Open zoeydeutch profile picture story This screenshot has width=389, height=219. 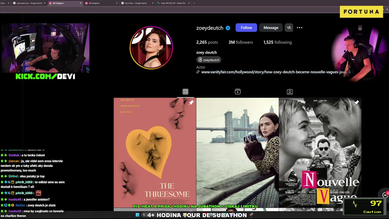click(x=151, y=48)
